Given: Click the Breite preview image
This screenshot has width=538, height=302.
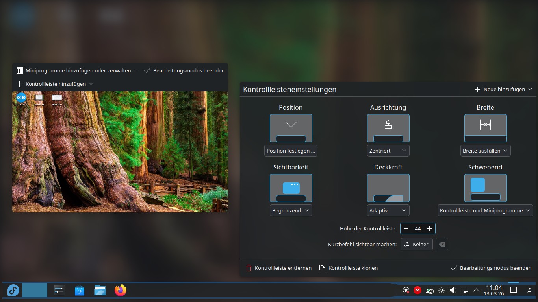Looking at the screenshot, I should click(x=486, y=128).
